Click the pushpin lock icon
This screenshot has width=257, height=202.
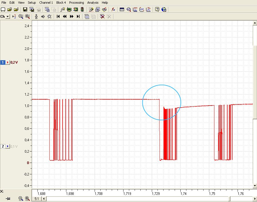8,199
